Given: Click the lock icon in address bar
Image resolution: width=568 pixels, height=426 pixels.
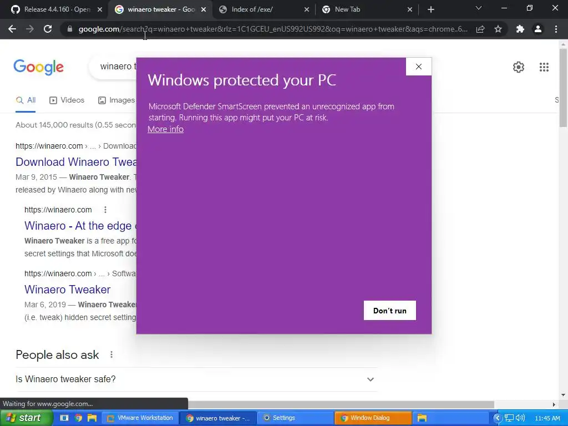Looking at the screenshot, I should tap(70, 29).
